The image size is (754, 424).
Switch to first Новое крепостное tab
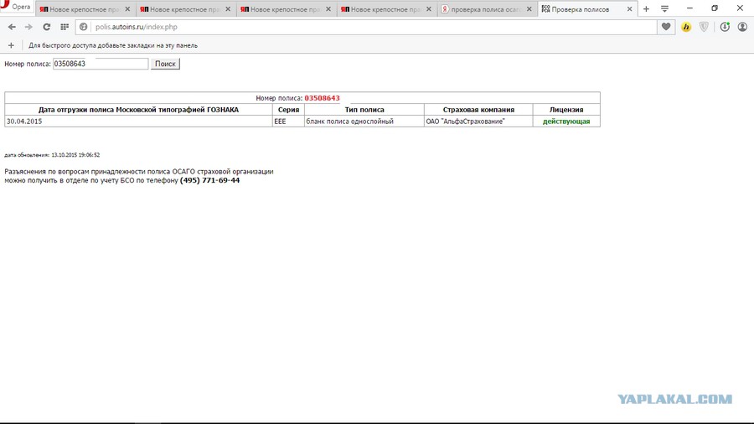(85, 9)
